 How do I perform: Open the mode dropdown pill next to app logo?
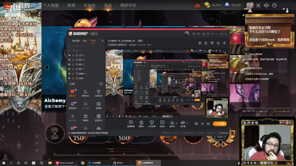94,34
